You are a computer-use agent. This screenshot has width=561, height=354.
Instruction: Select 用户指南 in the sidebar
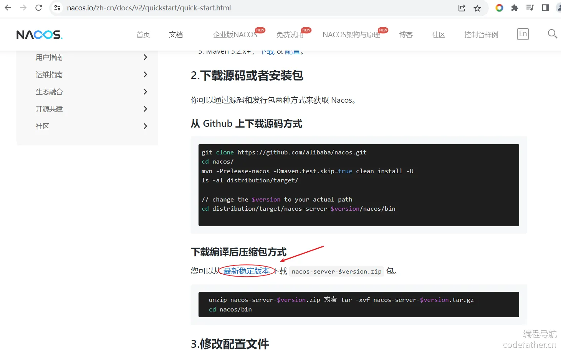pyautogui.click(x=49, y=57)
